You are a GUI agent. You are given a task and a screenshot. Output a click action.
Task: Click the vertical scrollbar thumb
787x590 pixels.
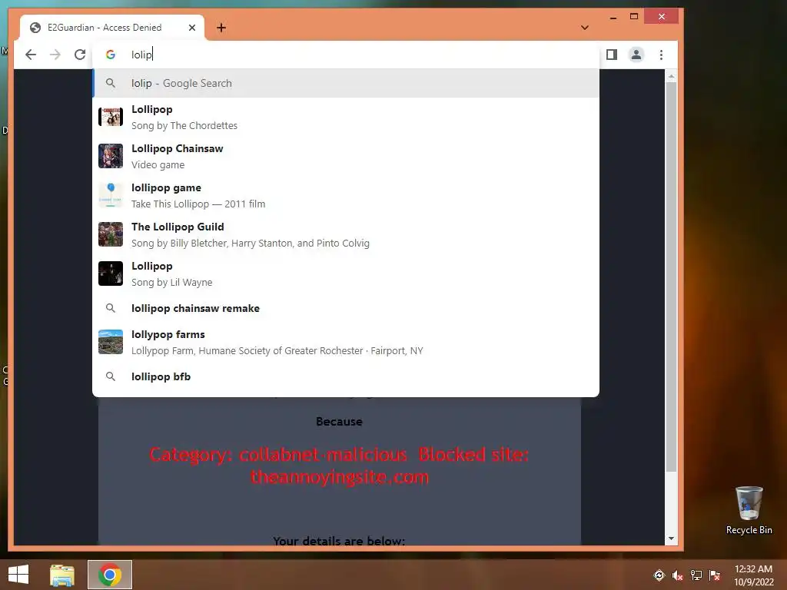[x=671, y=277]
